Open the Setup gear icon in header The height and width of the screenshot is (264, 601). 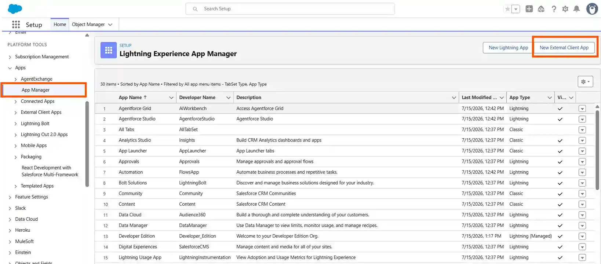[x=565, y=9]
